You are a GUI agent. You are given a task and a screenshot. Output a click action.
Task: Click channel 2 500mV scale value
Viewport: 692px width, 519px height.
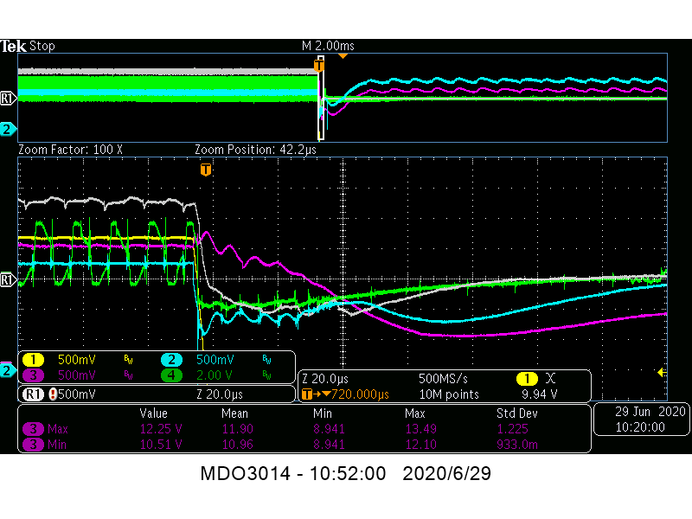(215, 360)
